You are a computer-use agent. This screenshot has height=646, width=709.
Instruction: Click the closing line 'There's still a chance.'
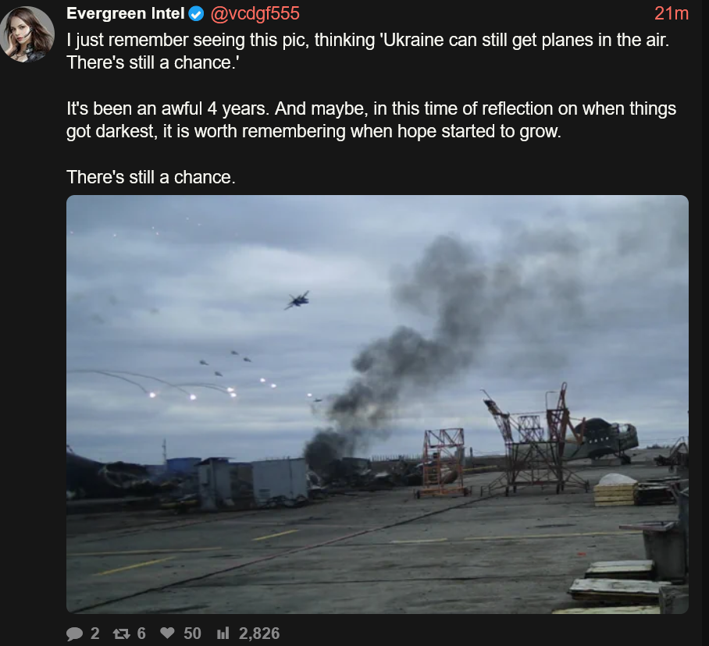(151, 178)
